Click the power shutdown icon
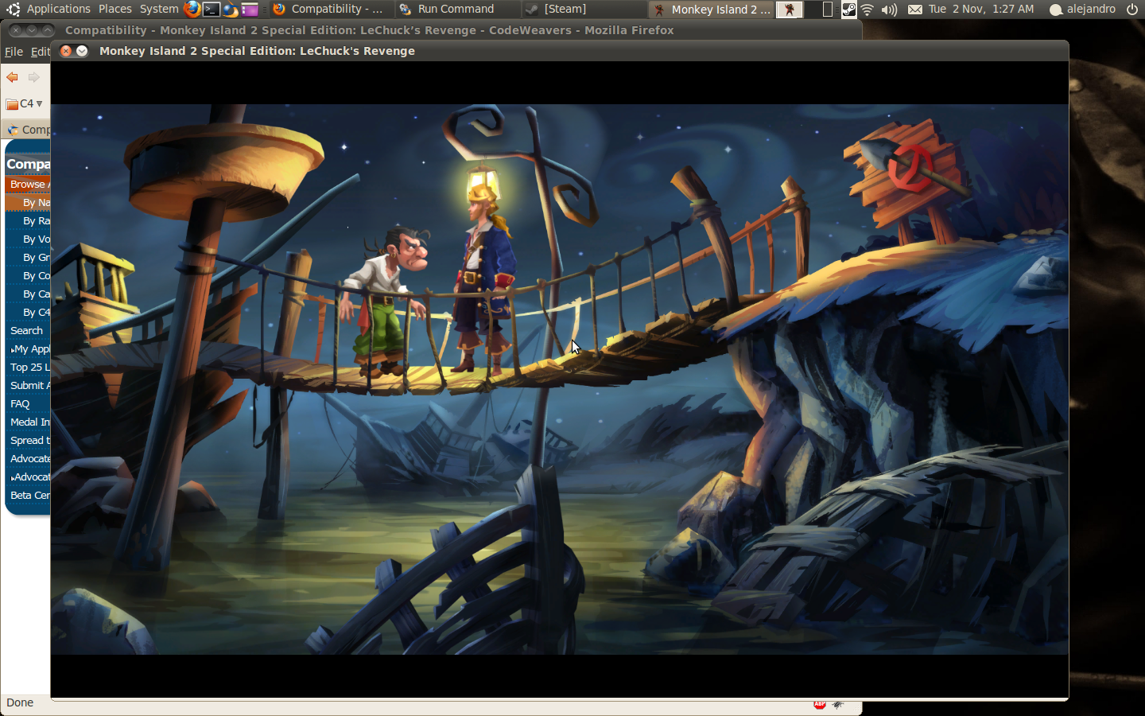The height and width of the screenshot is (716, 1145). 1132,10
